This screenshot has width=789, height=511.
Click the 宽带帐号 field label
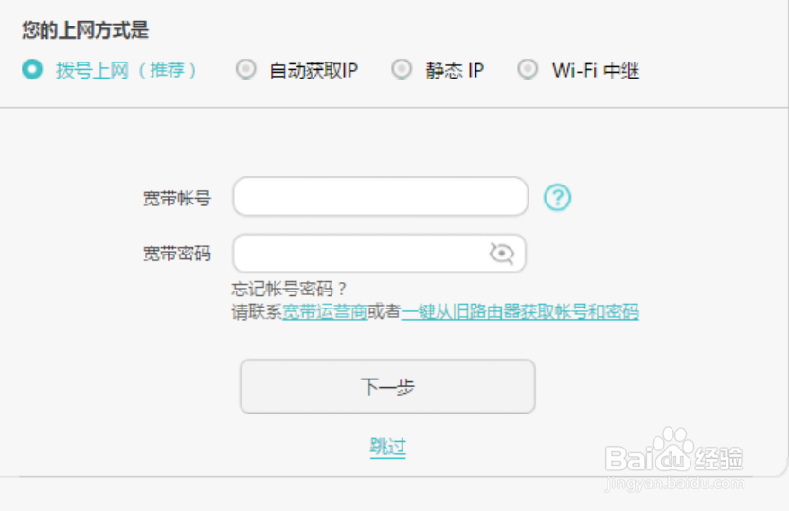(x=176, y=198)
